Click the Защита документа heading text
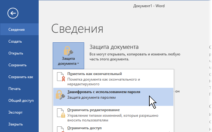212x132 pixels. pyautogui.click(x=114, y=47)
